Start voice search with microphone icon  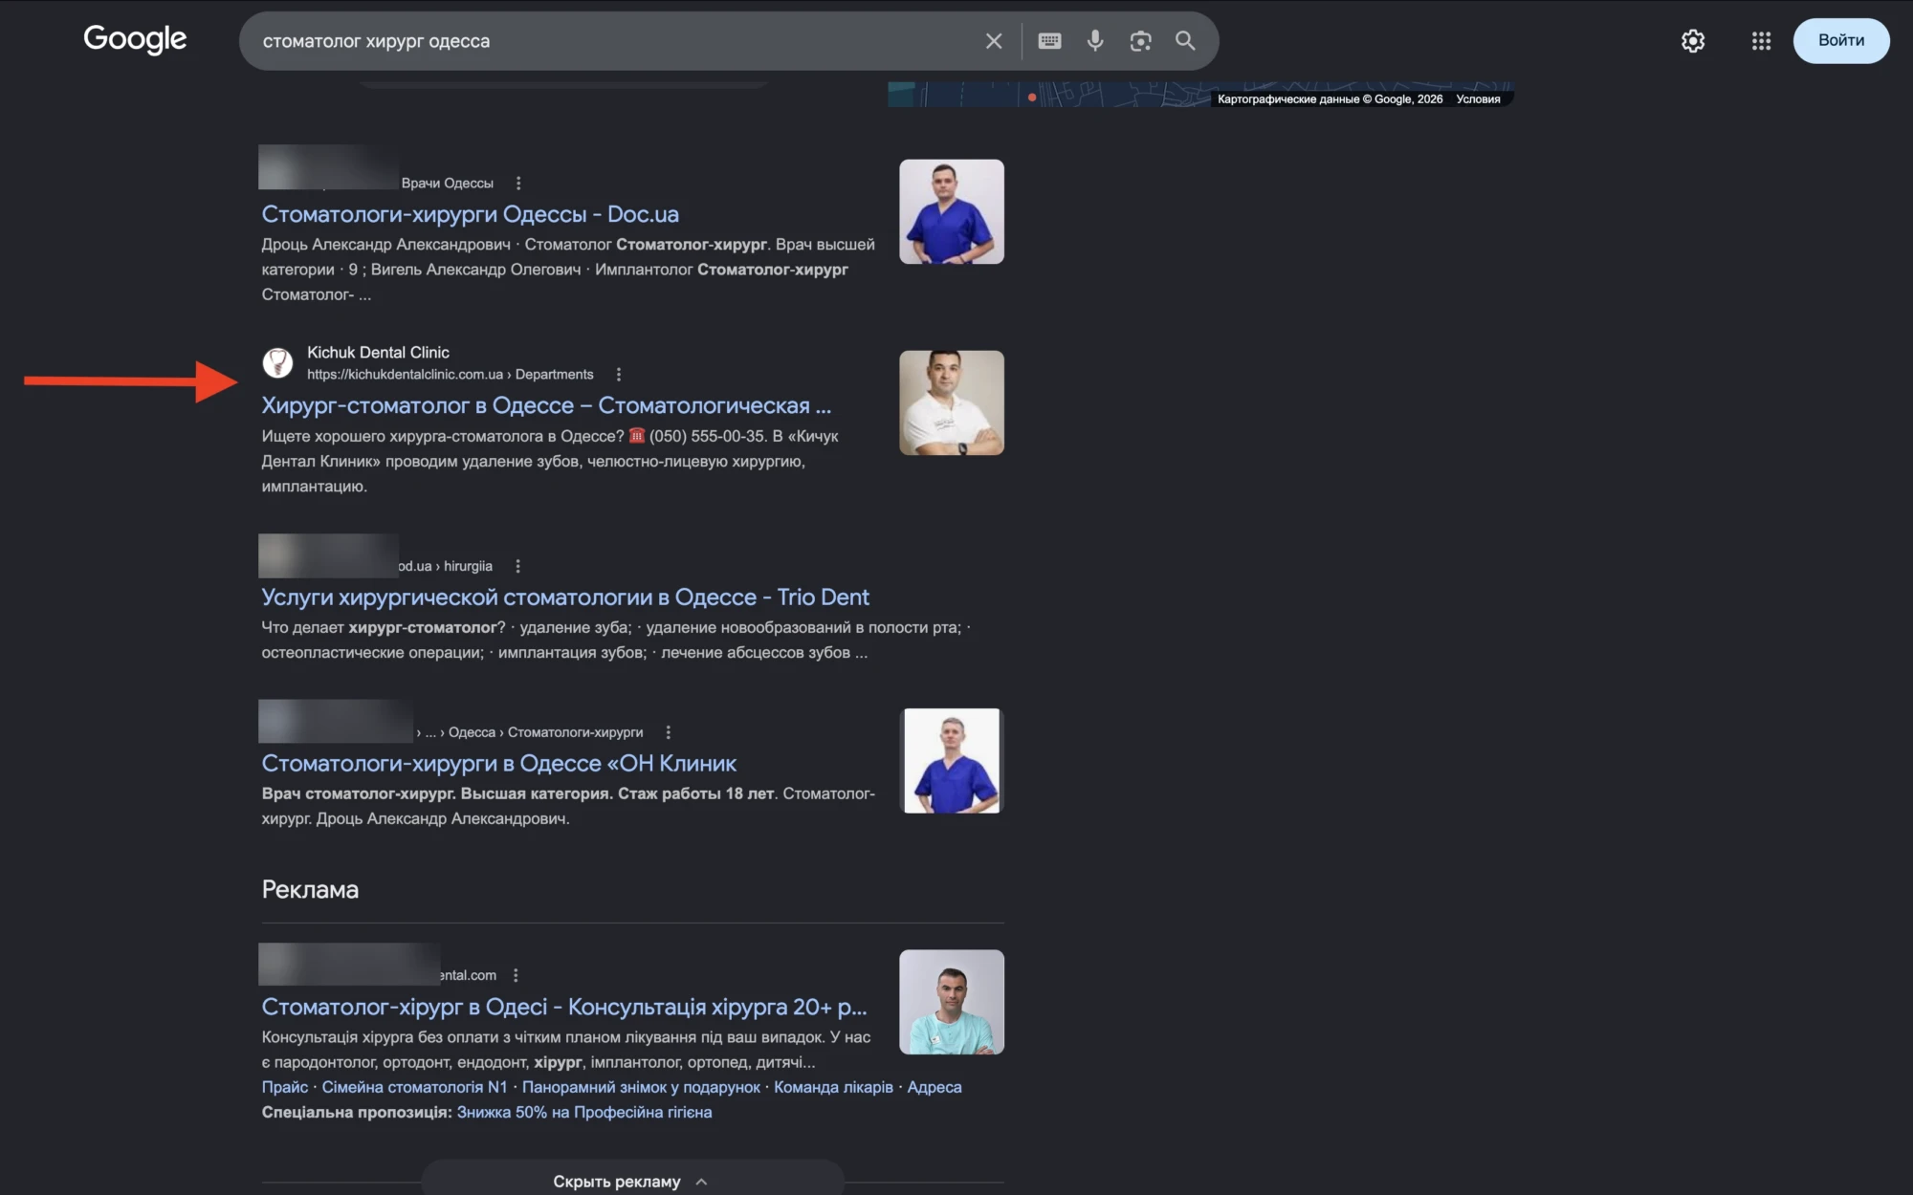[1095, 41]
